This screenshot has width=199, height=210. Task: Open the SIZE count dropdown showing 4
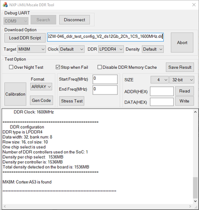[160, 80]
